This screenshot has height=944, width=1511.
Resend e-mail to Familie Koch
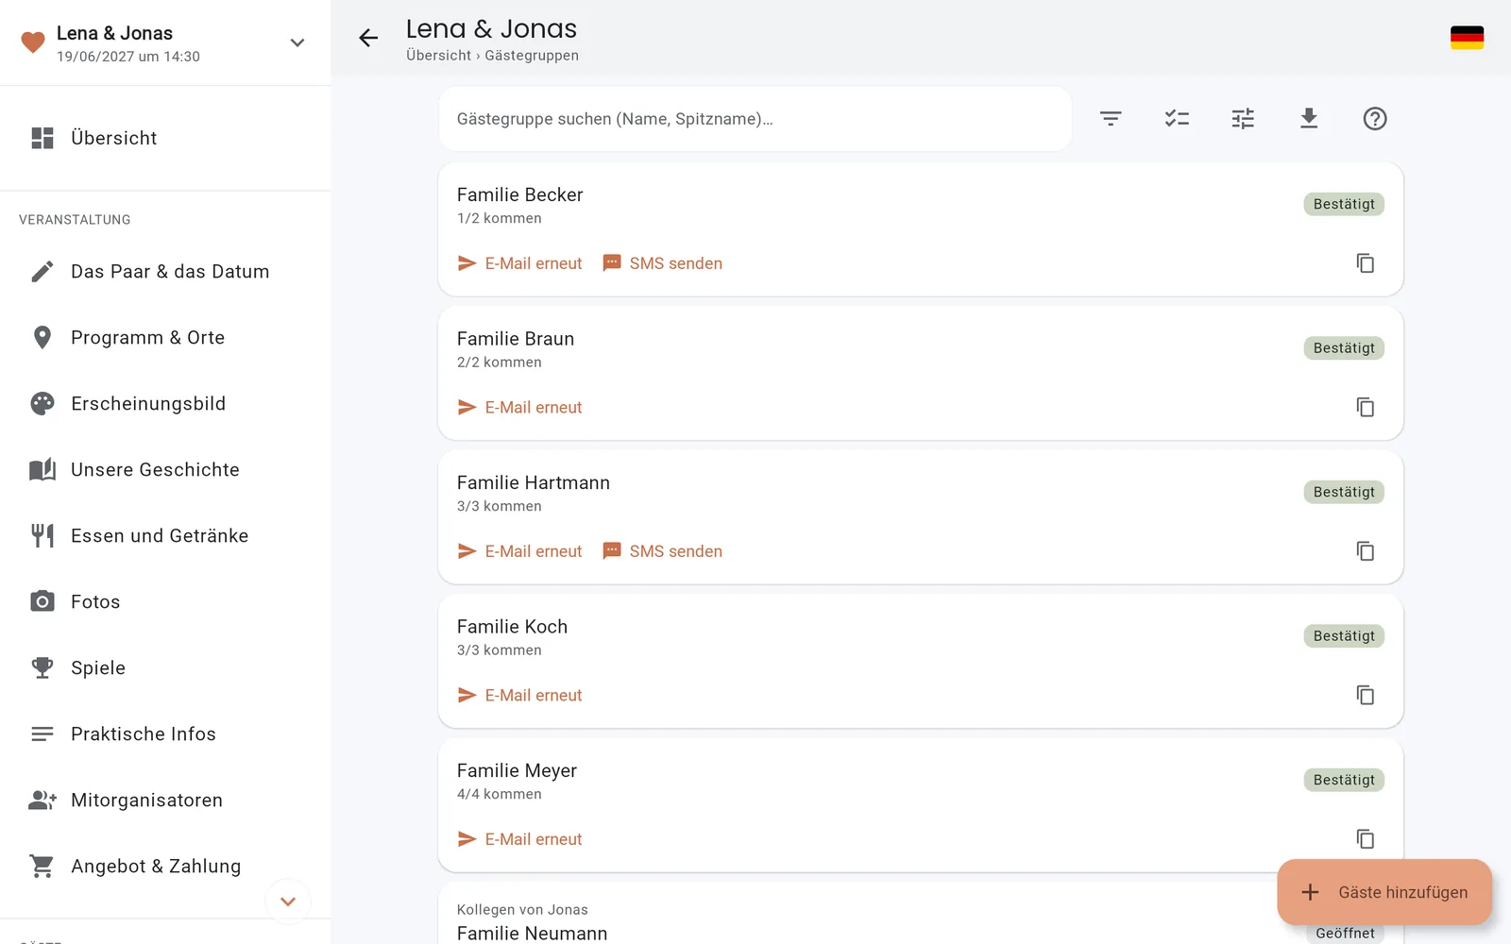(x=519, y=695)
